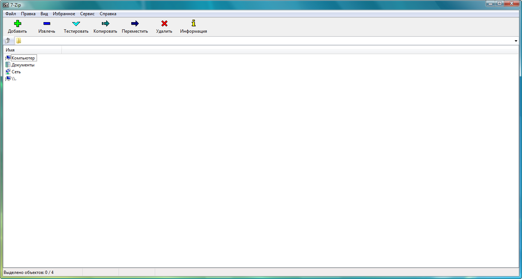Click the Сеть network icon
Image resolution: width=522 pixels, height=279 pixels.
point(8,72)
